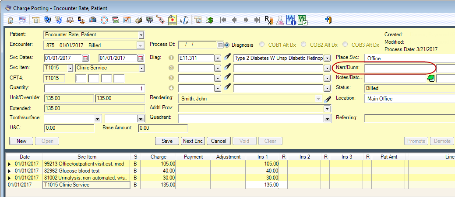Open calendar for first Svc Dates field
The width and height of the screenshot is (455, 197).
pos(85,58)
